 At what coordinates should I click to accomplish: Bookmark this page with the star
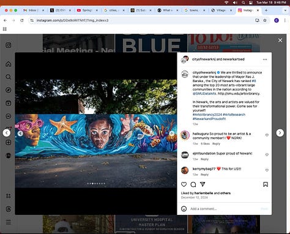tap(265, 20)
